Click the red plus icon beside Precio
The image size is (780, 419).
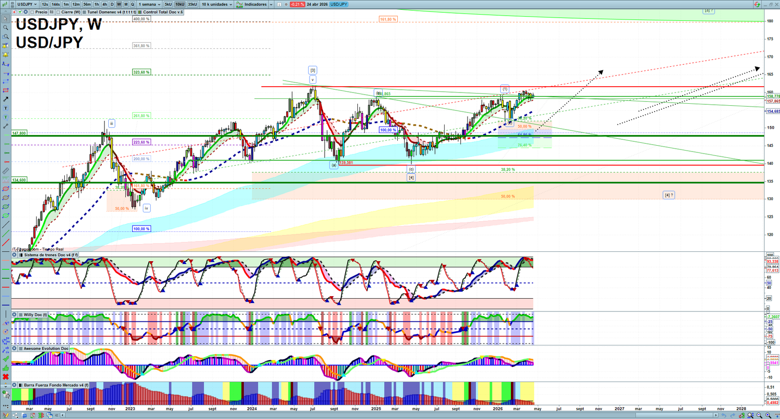[x=15, y=12]
